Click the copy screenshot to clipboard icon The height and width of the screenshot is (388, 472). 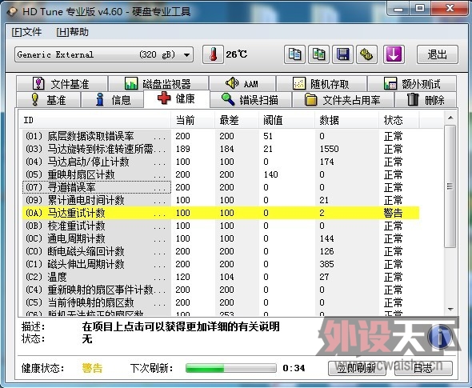[x=318, y=54]
